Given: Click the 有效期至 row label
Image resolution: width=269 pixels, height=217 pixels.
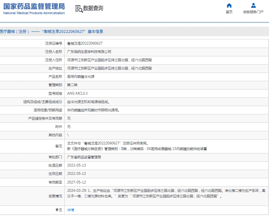Looking at the screenshot, I should point(55,182).
